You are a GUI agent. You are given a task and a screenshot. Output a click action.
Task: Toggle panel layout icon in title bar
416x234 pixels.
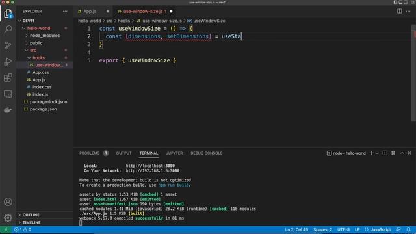pos(400,2)
